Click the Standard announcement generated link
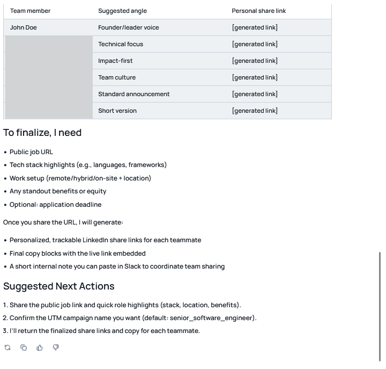Image resolution: width=386 pixels, height=369 pixels. pyautogui.click(x=255, y=94)
